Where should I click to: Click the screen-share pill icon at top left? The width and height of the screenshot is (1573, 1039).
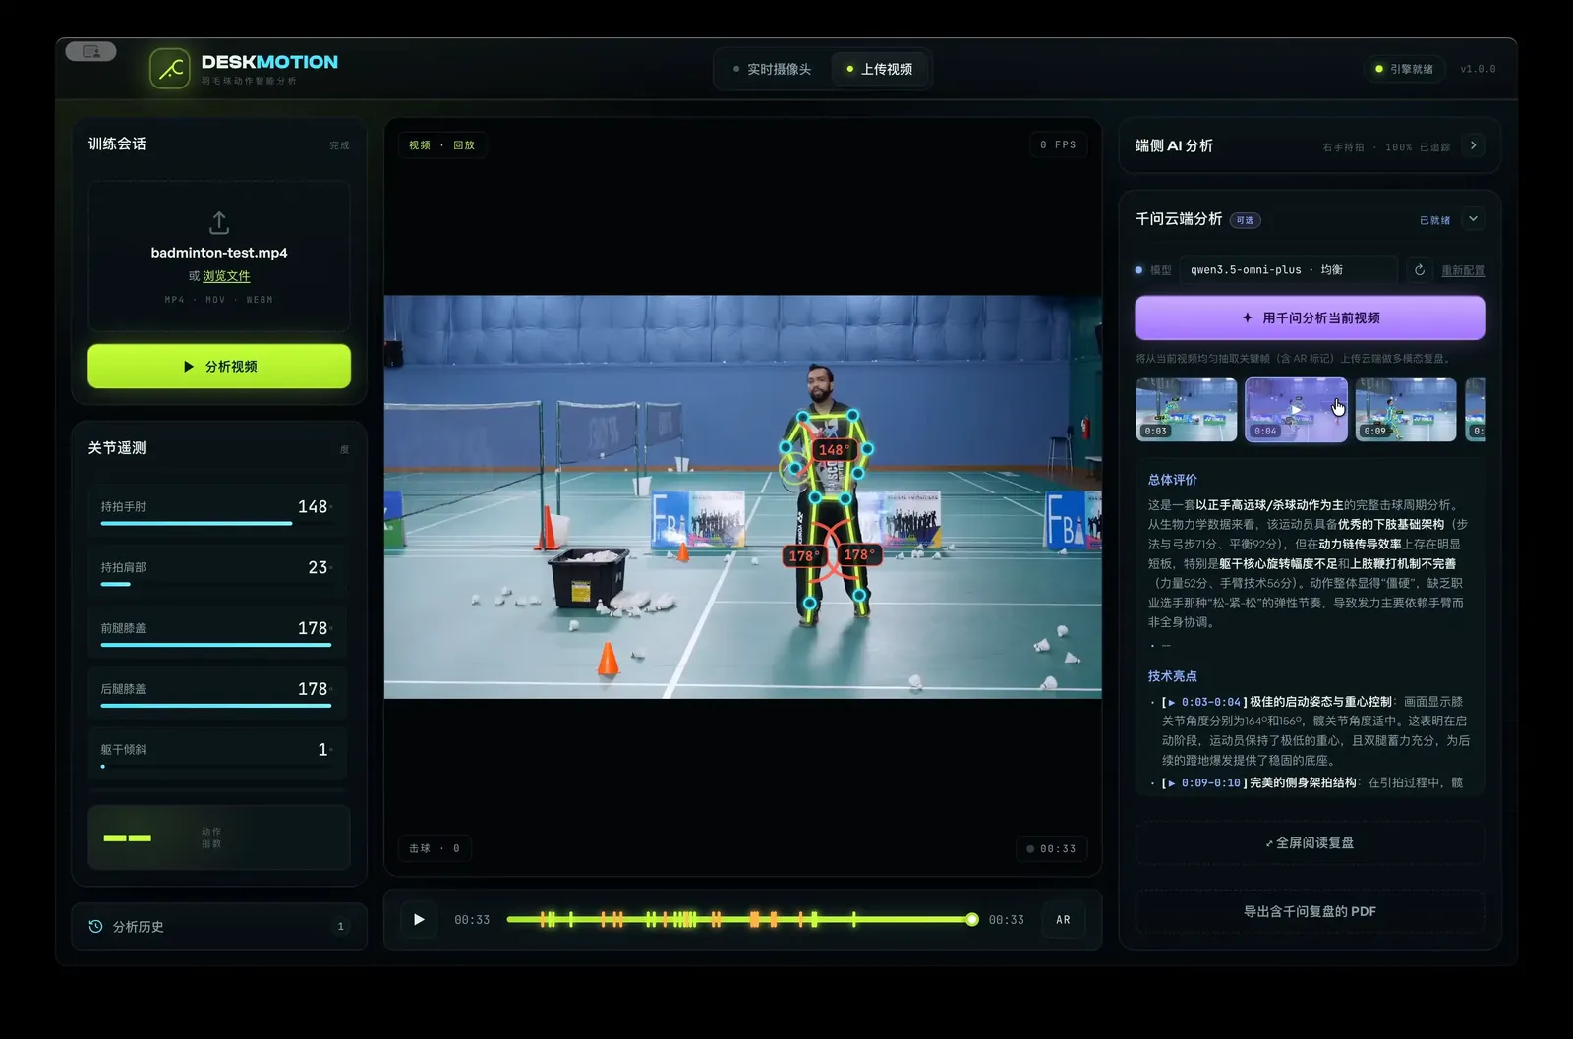coord(91,51)
